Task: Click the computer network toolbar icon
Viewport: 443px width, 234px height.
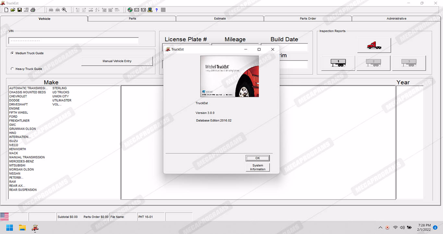Action: coord(150,10)
